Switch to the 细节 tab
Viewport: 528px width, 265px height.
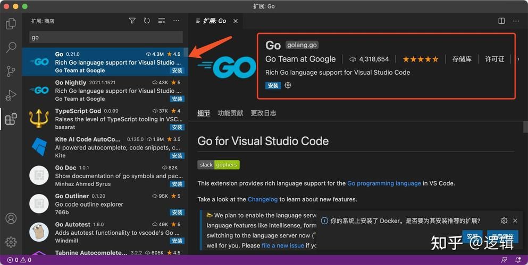(204, 113)
